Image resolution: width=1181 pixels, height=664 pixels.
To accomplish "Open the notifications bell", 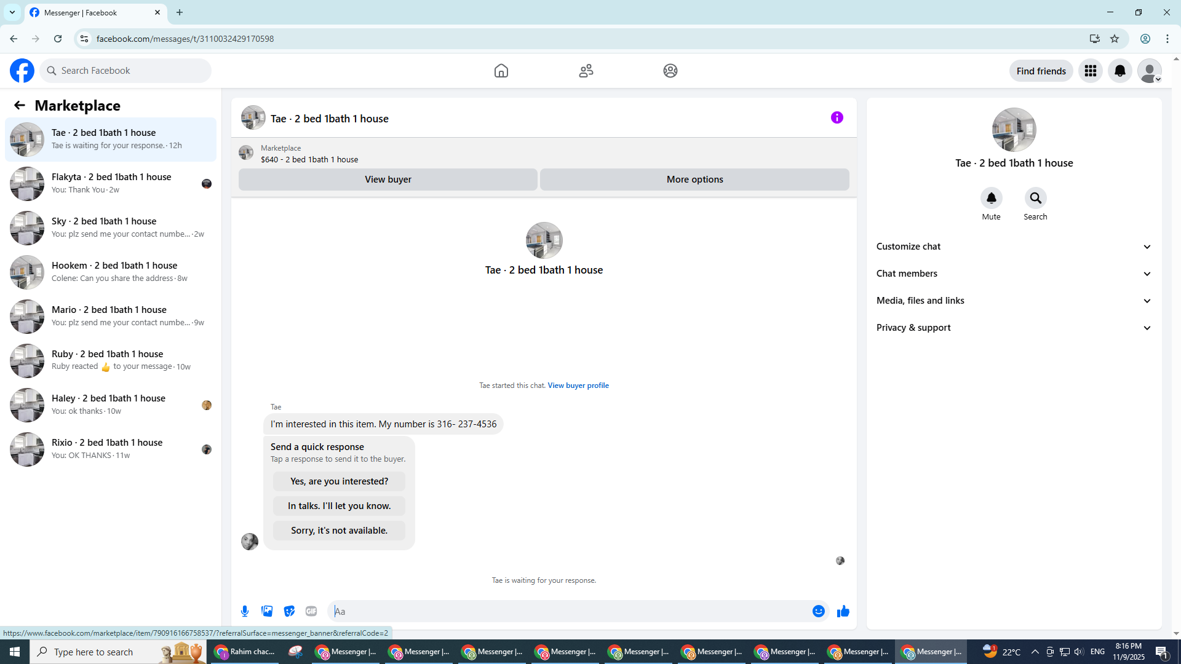I will pos(1120,71).
